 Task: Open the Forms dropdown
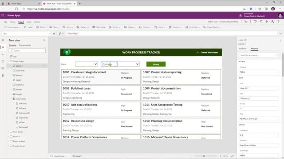pyautogui.click(x=114, y=27)
